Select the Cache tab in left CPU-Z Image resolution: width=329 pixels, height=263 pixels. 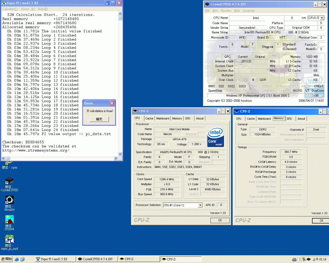(x=149, y=118)
